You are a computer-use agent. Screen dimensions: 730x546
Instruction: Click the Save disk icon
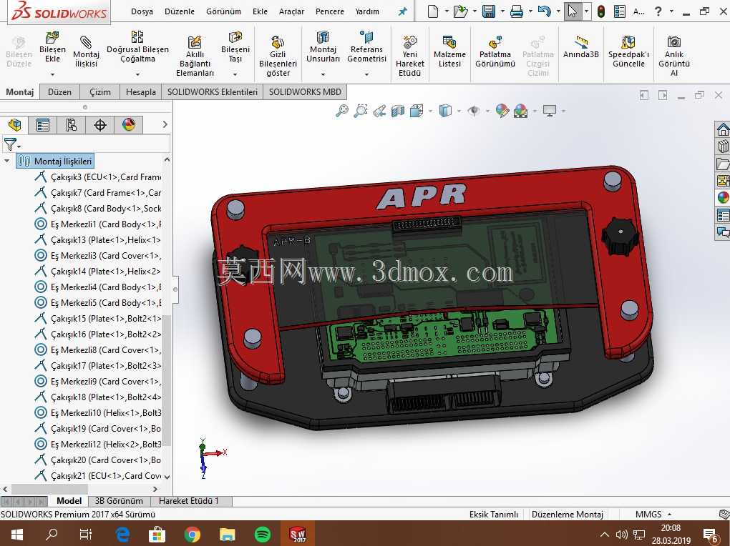click(488, 11)
